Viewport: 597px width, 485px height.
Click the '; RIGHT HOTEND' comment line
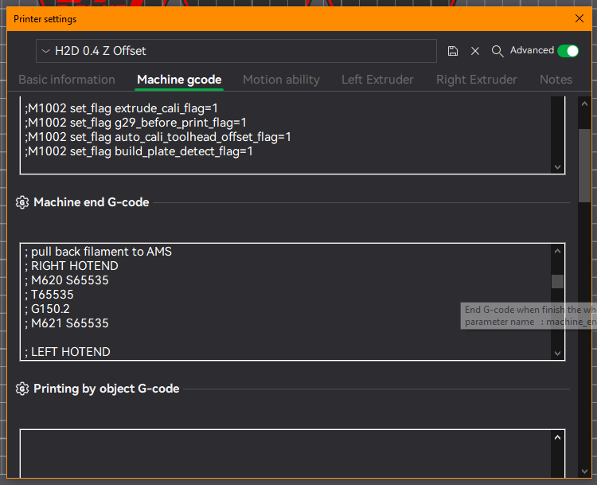coord(71,266)
